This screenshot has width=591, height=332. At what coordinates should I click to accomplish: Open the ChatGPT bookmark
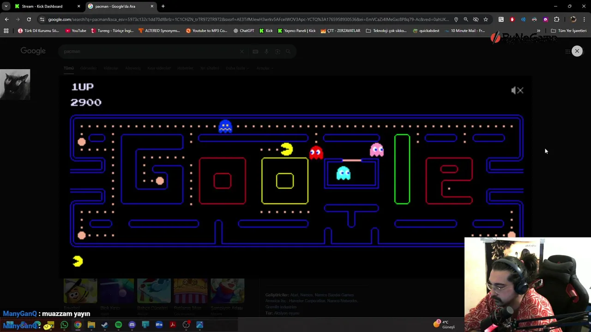tap(244, 31)
